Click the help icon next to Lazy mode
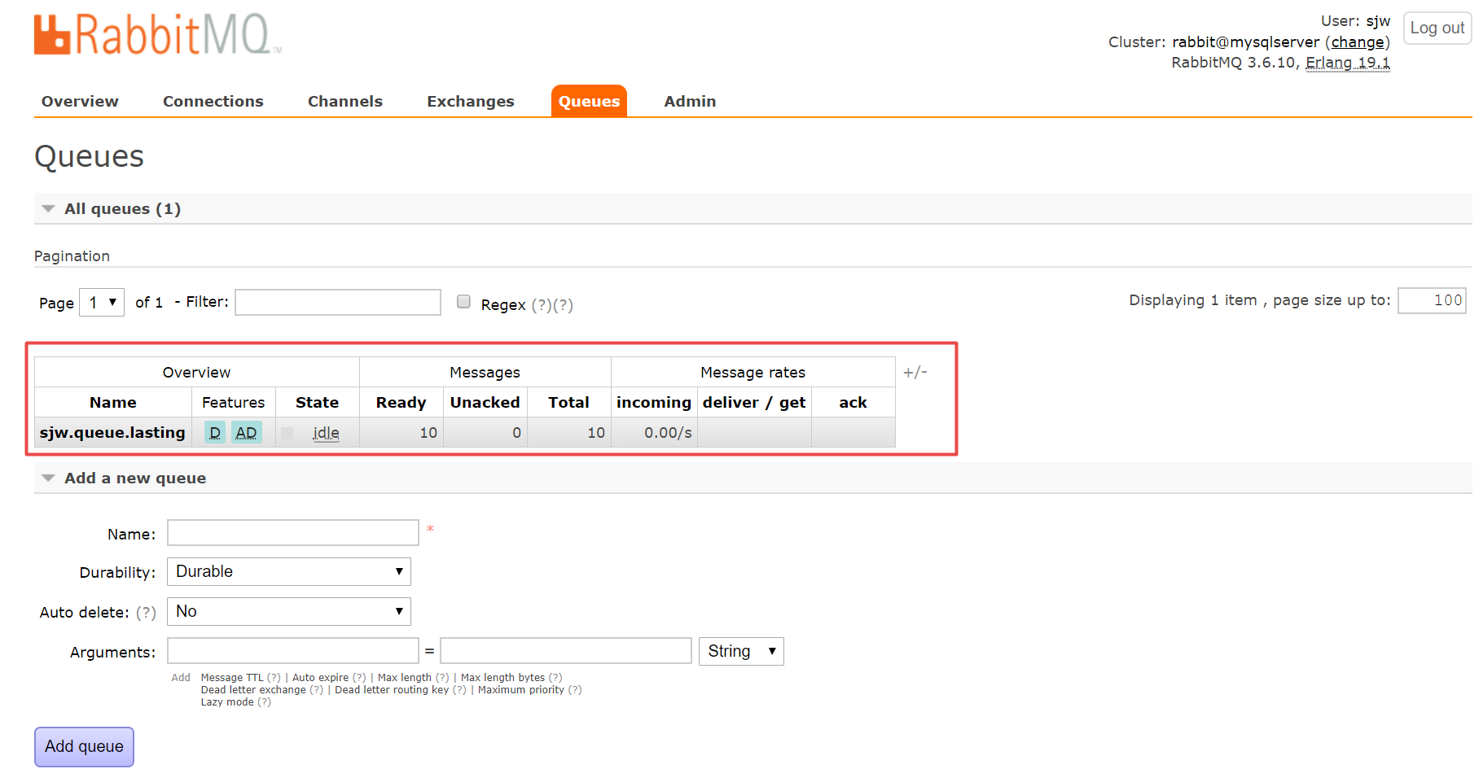 click(264, 702)
